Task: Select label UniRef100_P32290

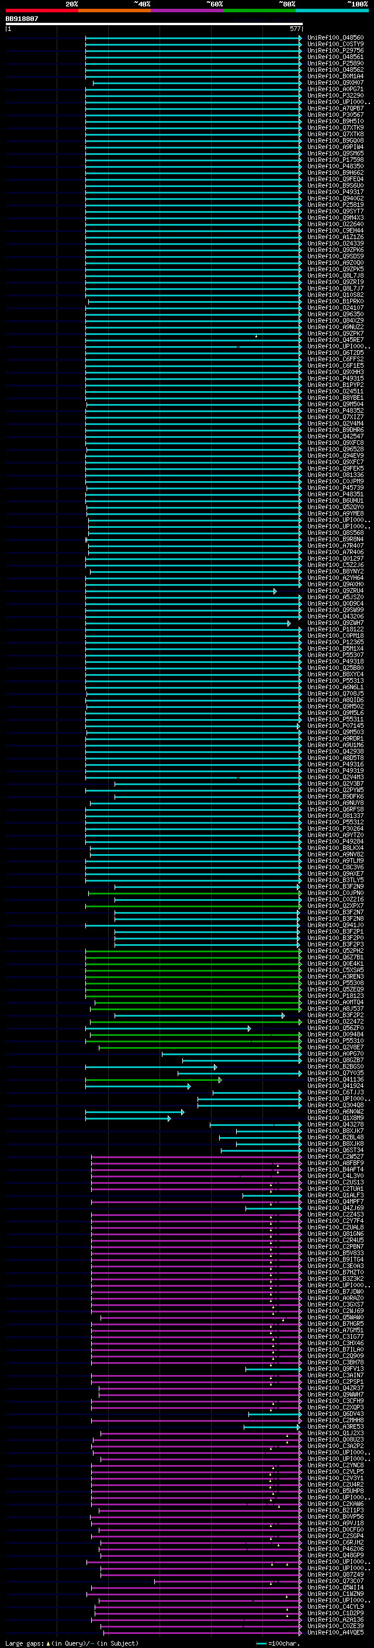Action: [335, 95]
